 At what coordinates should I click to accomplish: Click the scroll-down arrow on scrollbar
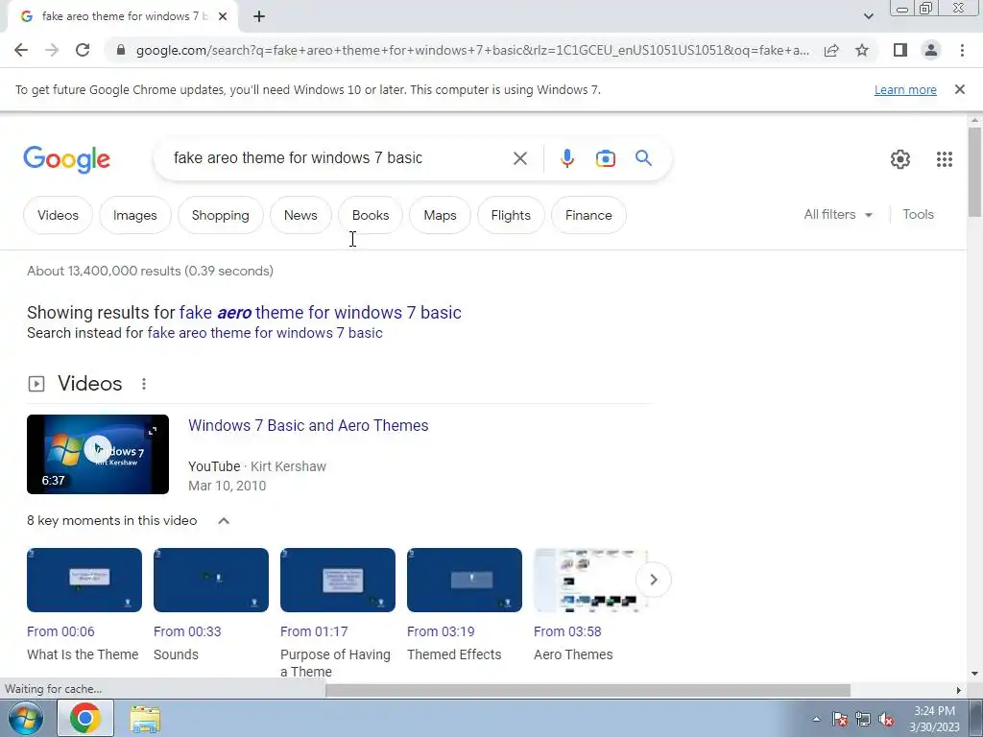point(974,674)
